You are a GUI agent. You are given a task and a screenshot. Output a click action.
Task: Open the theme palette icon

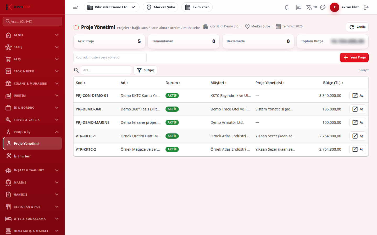(323, 7)
